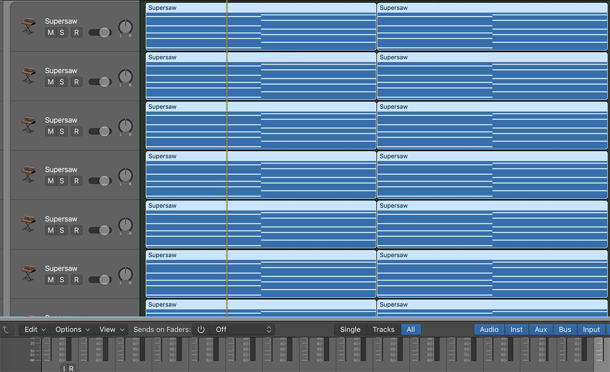Image resolution: width=610 pixels, height=372 pixels.
Task: Select the second track's left Supersaw region
Action: pyautogui.click(x=261, y=76)
